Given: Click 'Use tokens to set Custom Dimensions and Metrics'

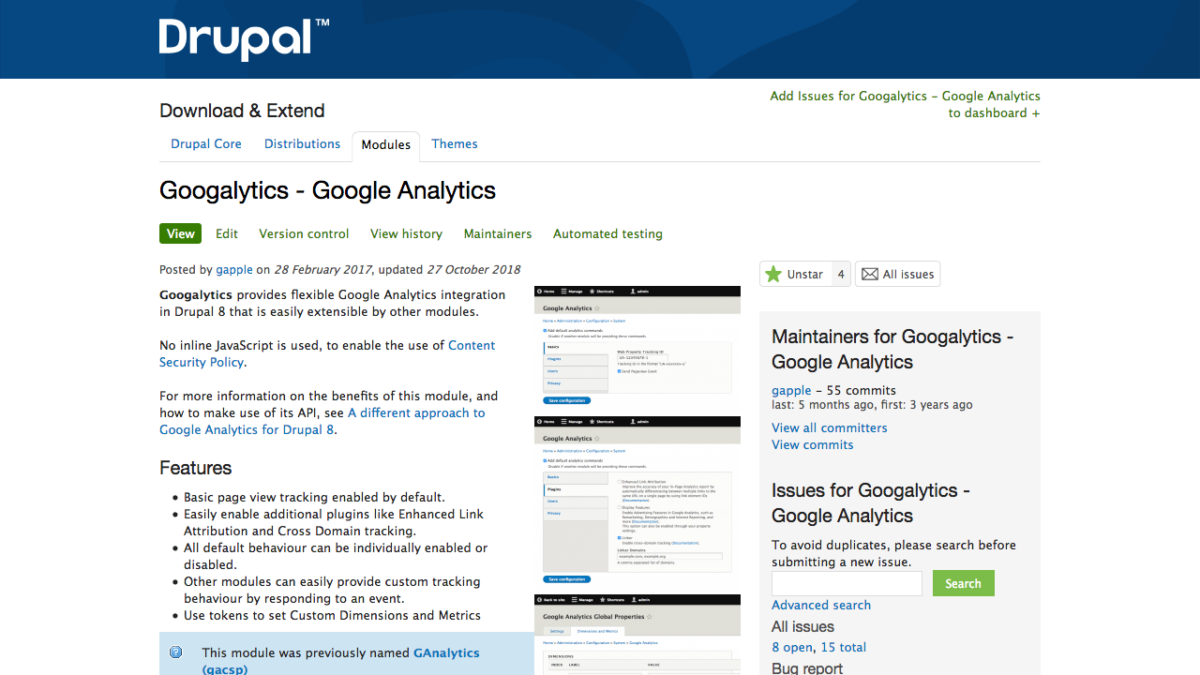Looking at the screenshot, I should pyautogui.click(x=332, y=616).
